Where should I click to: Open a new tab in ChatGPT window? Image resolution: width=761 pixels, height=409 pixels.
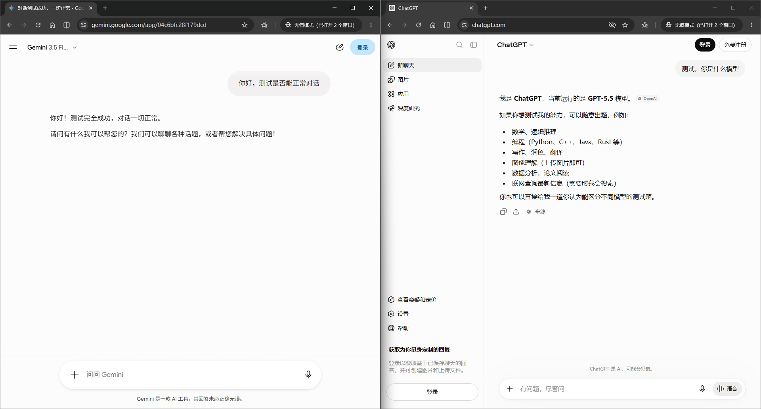[486, 8]
